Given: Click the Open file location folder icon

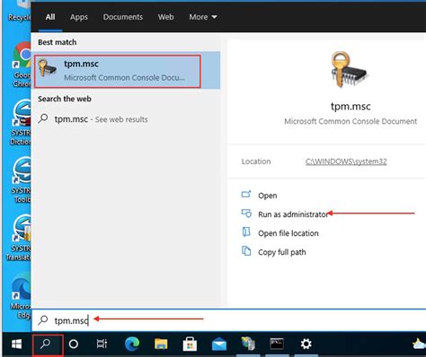Looking at the screenshot, I should click(246, 231).
